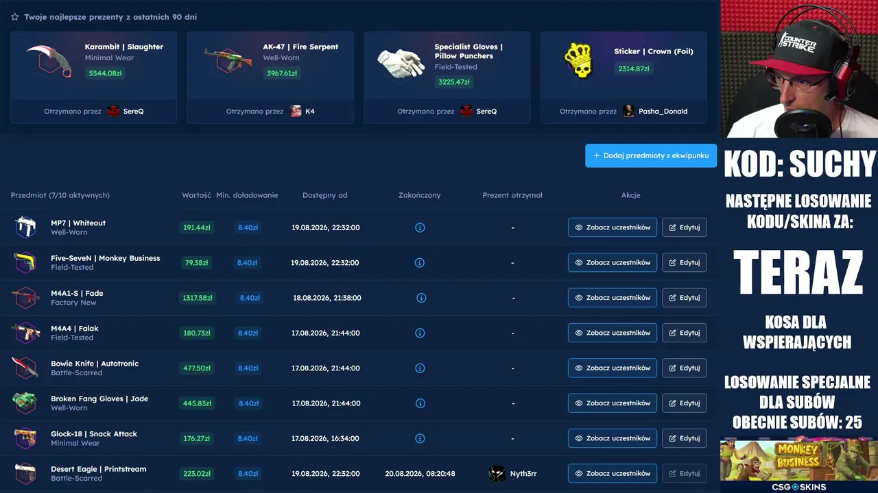View participants for M4A4 Falak
Viewport: 878px width, 493px height.
tap(613, 333)
